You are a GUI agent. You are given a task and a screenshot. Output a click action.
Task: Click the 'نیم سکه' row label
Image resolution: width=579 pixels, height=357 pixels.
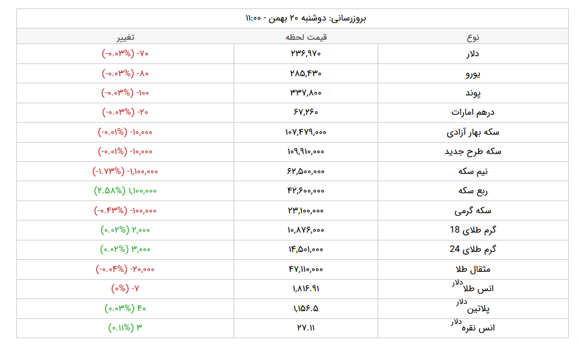(x=473, y=171)
